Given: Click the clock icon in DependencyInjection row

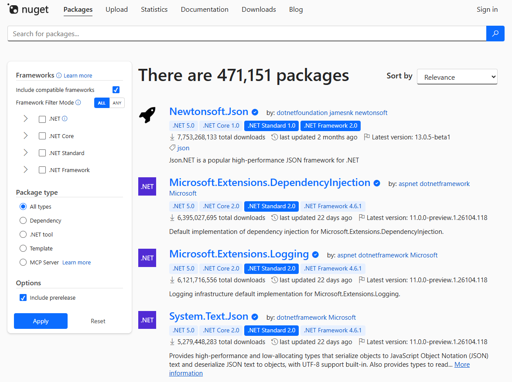Looking at the screenshot, I should tap(275, 218).
